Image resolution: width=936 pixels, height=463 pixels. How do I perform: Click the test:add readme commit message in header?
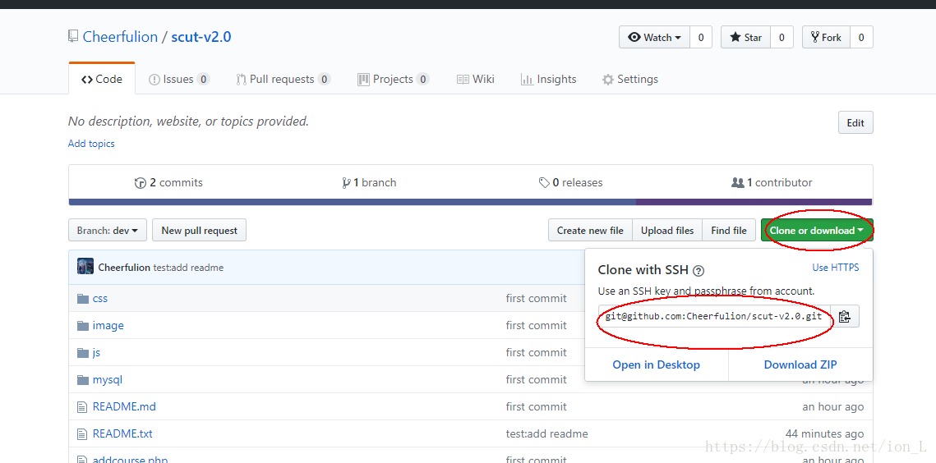189,268
